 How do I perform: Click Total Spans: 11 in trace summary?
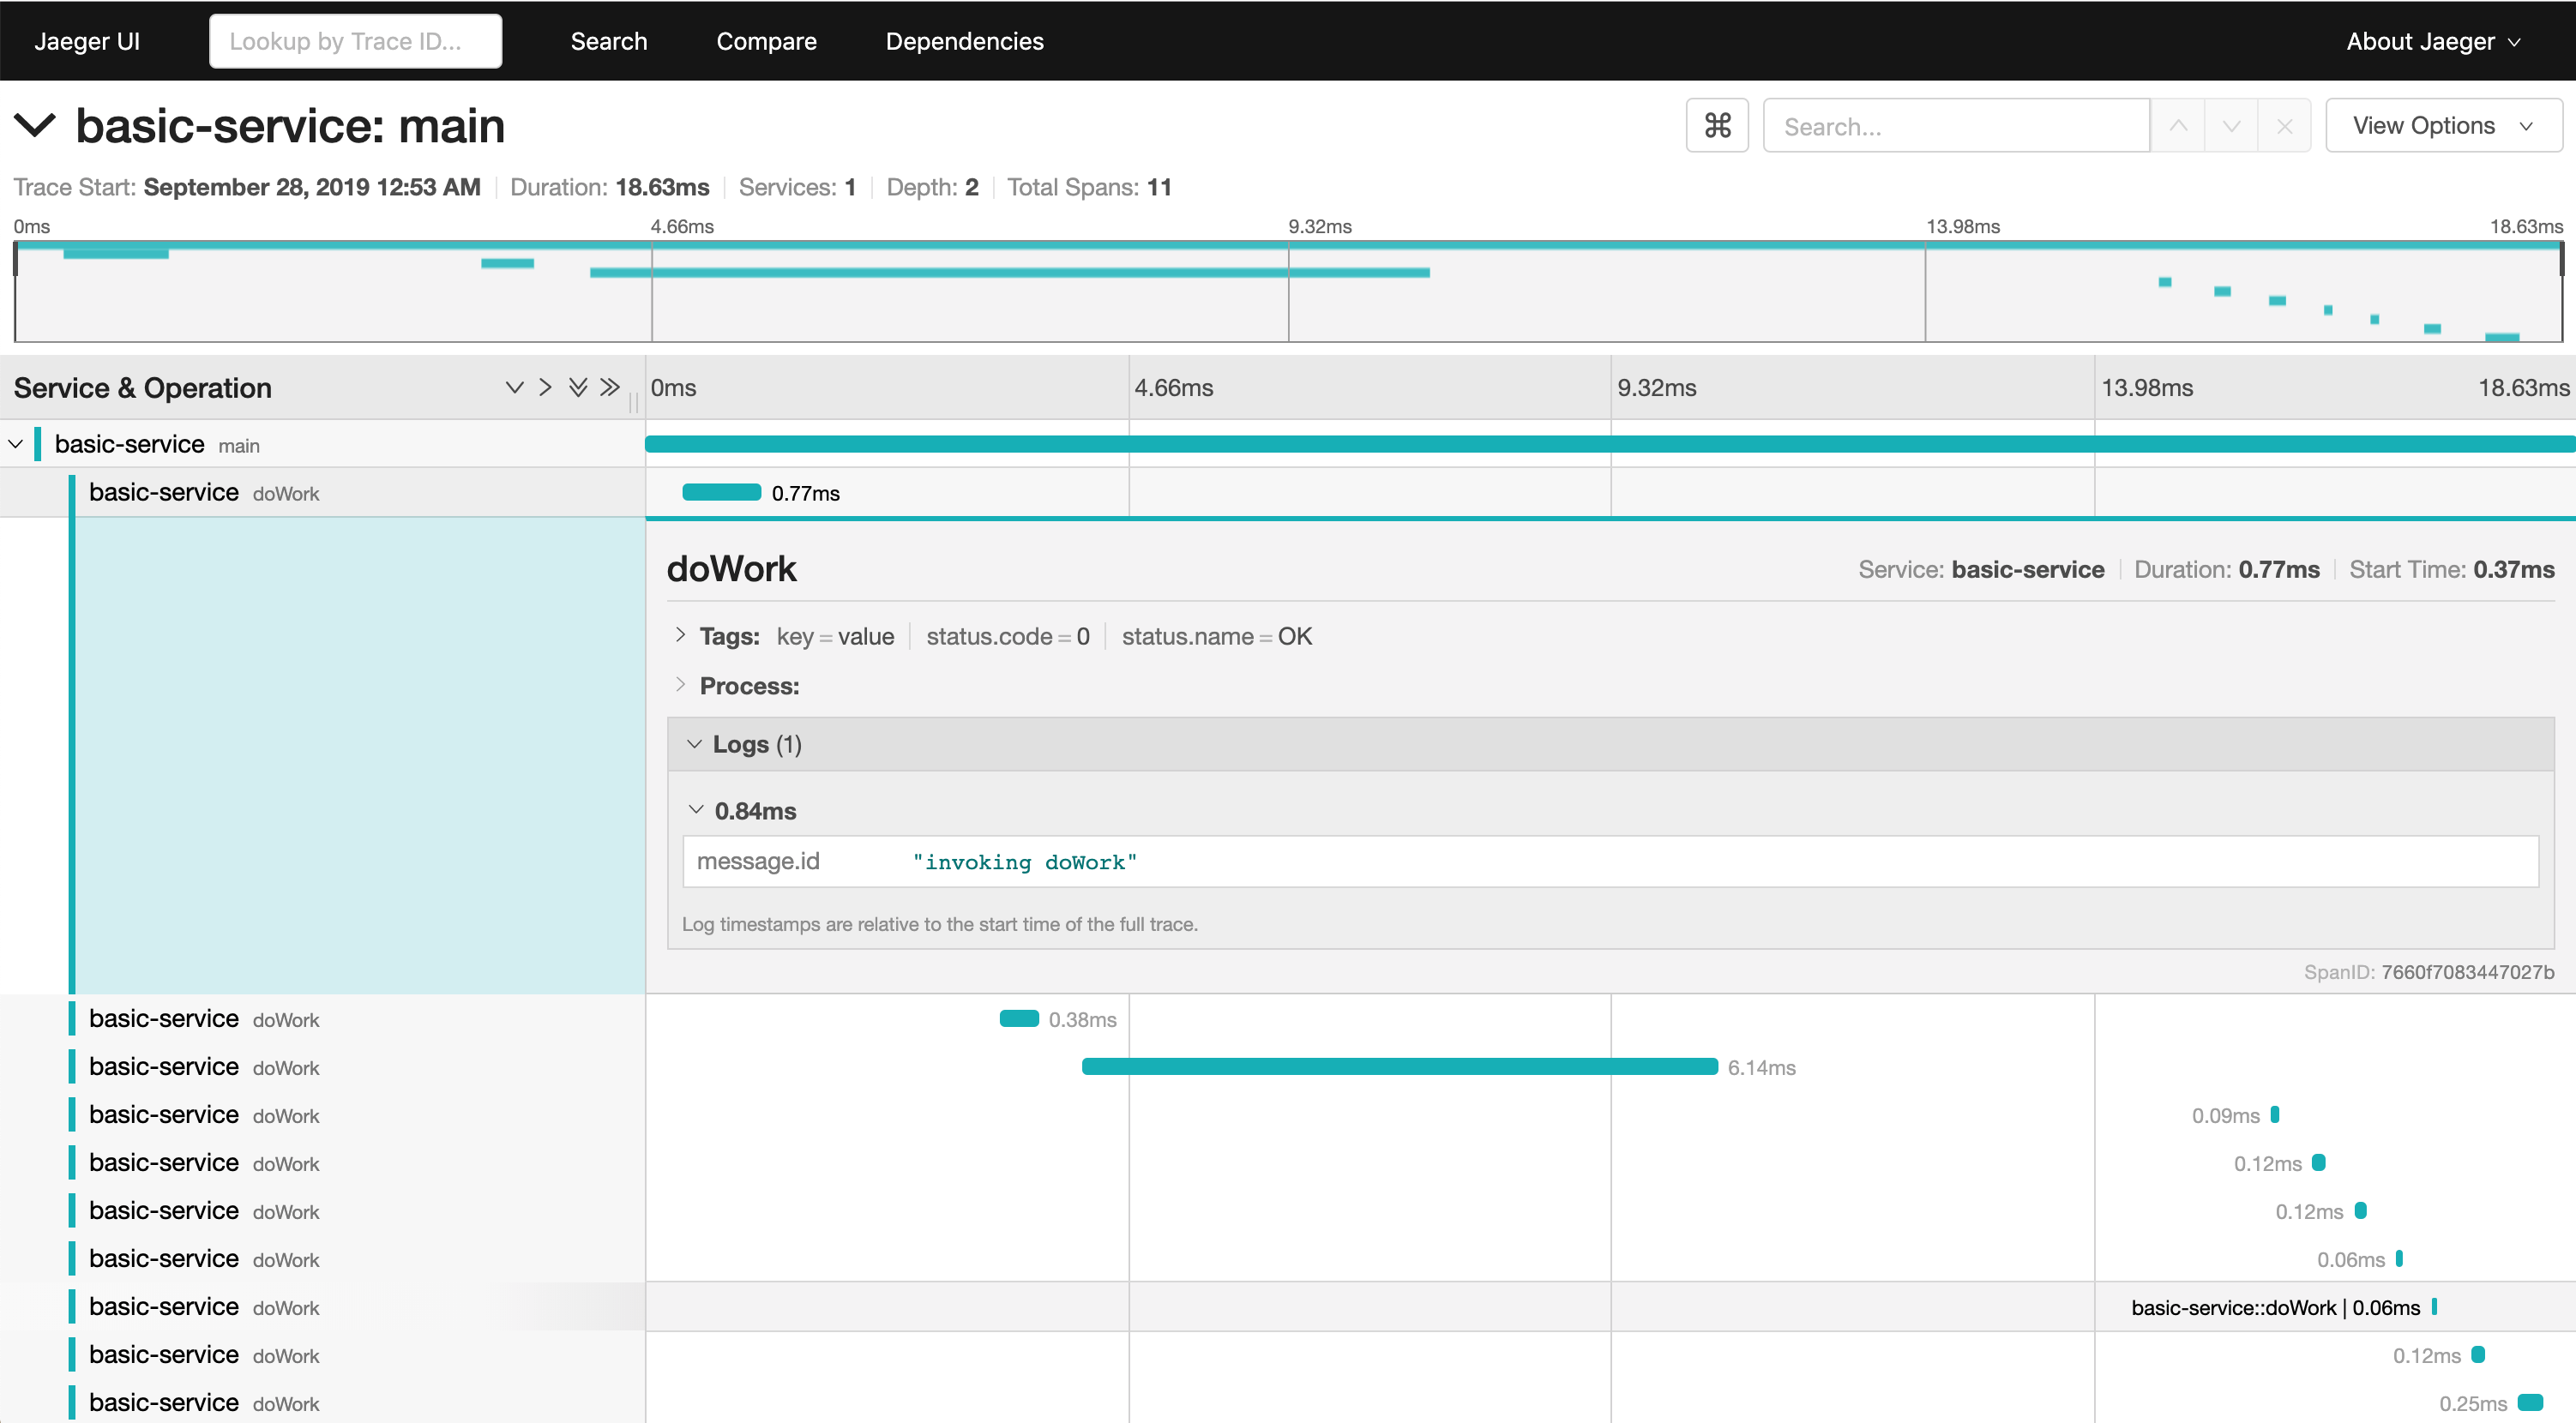click(1089, 187)
